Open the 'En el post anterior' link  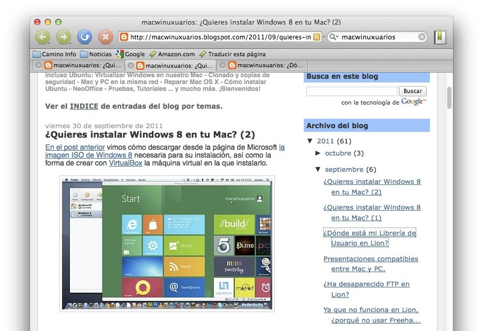coord(75,147)
